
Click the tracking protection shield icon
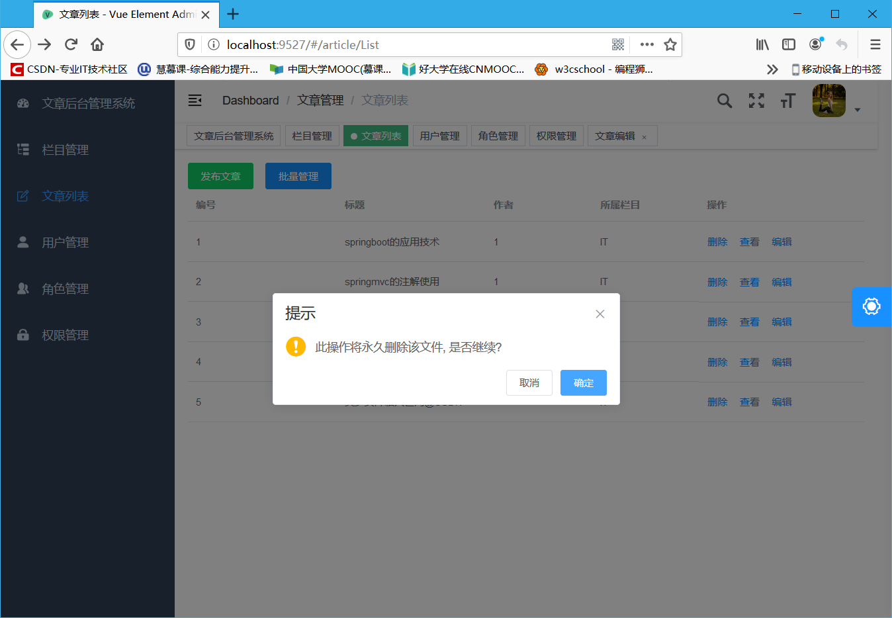(x=190, y=44)
